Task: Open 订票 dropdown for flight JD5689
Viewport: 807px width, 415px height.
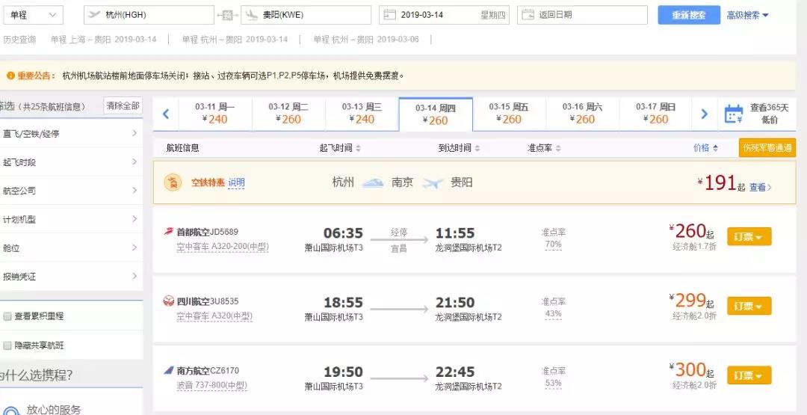Action: coord(749,236)
